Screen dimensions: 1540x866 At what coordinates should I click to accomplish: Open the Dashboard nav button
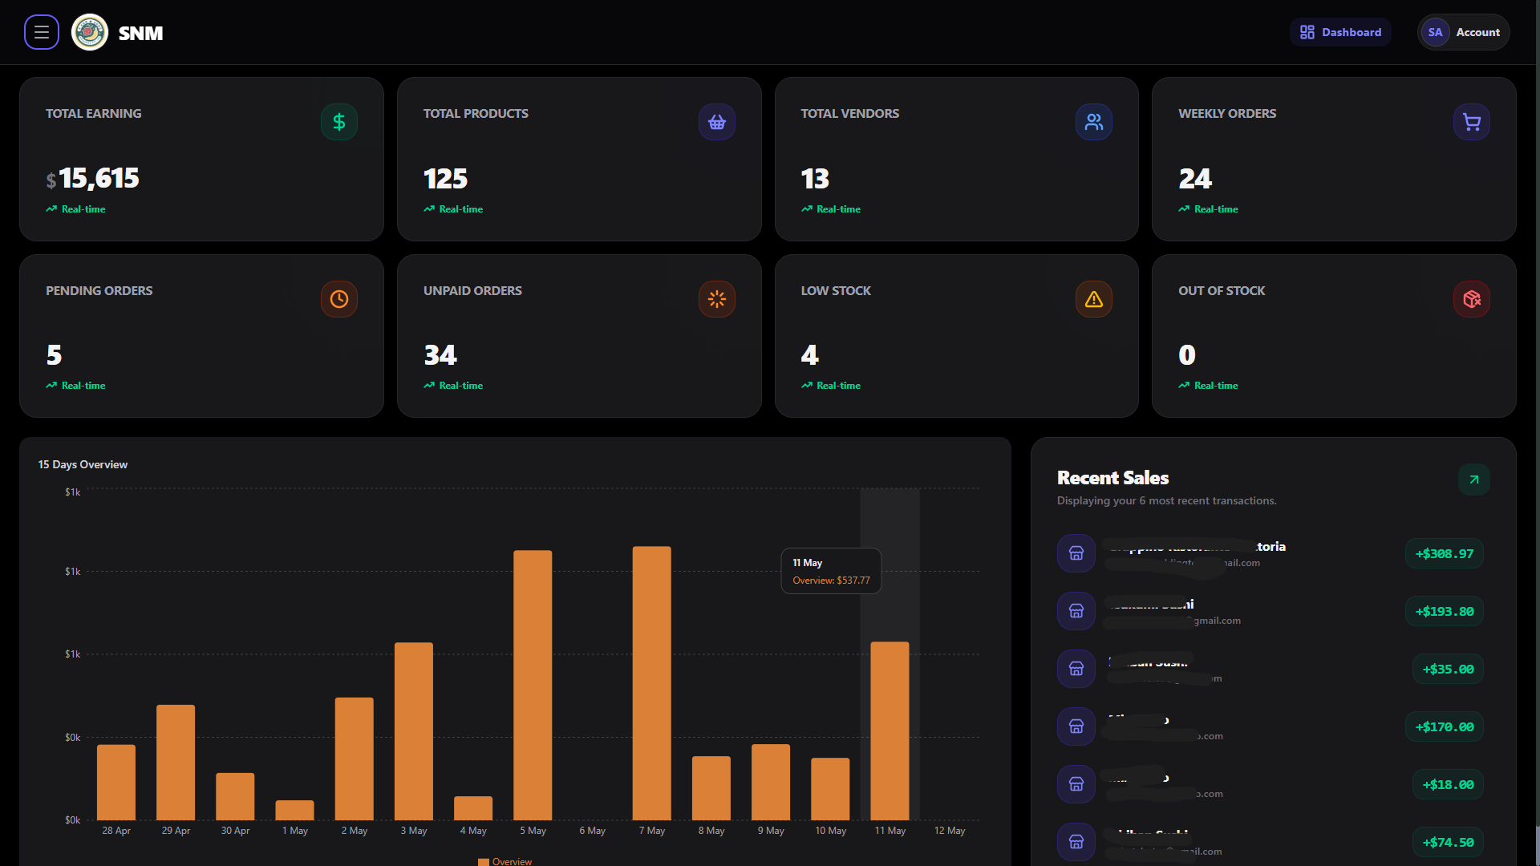[1340, 32]
